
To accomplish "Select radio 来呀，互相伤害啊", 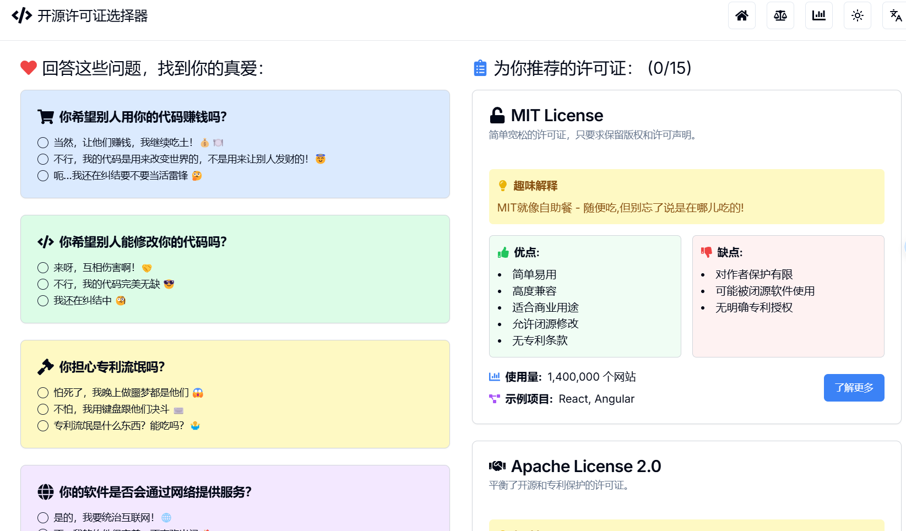I will pyautogui.click(x=43, y=268).
